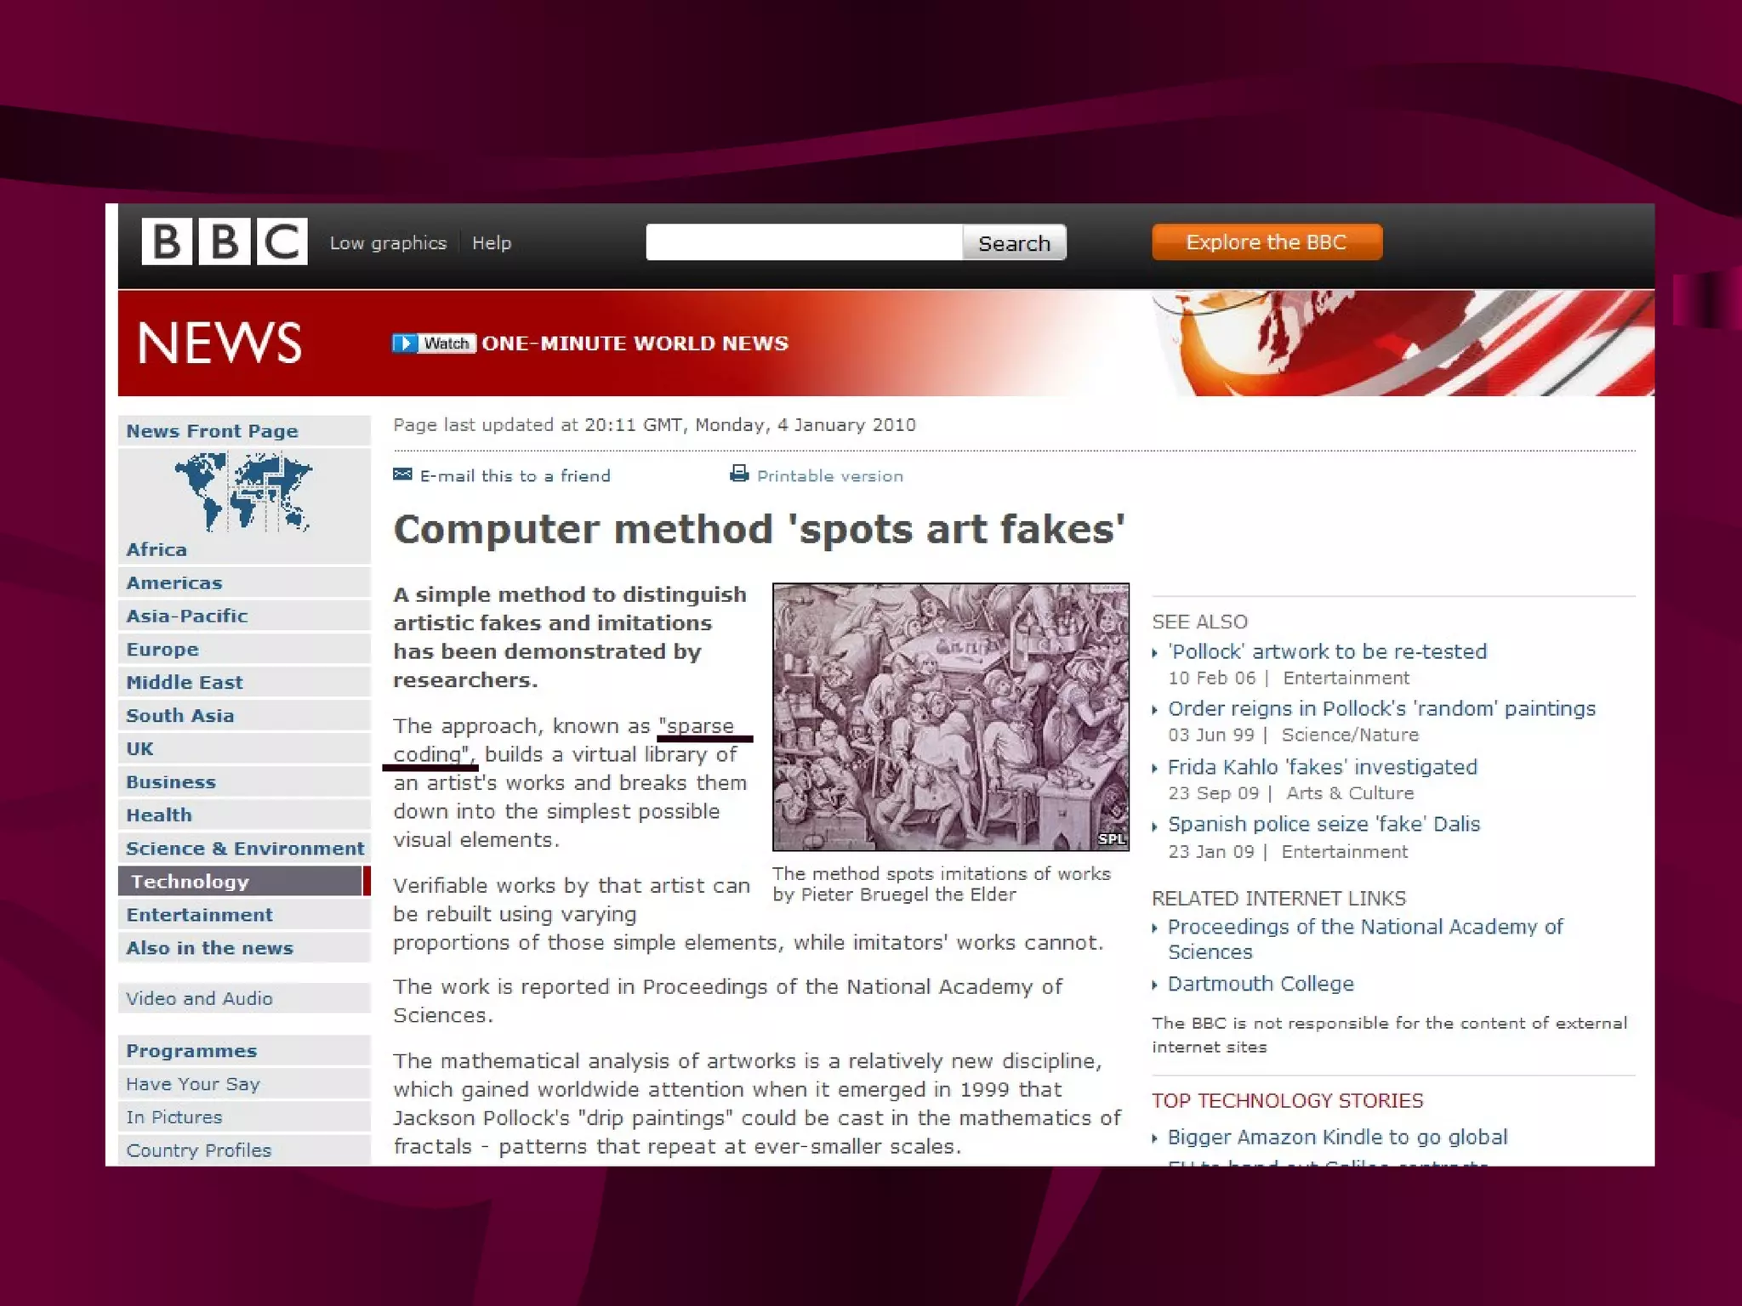Click the email envelope icon
Viewport: 1742px width, 1306px height.
coord(402,474)
